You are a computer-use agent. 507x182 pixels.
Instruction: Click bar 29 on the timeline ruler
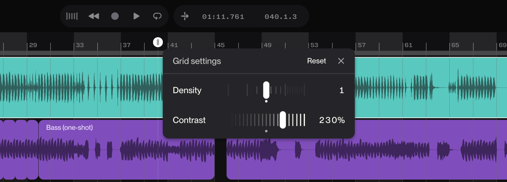coord(33,45)
